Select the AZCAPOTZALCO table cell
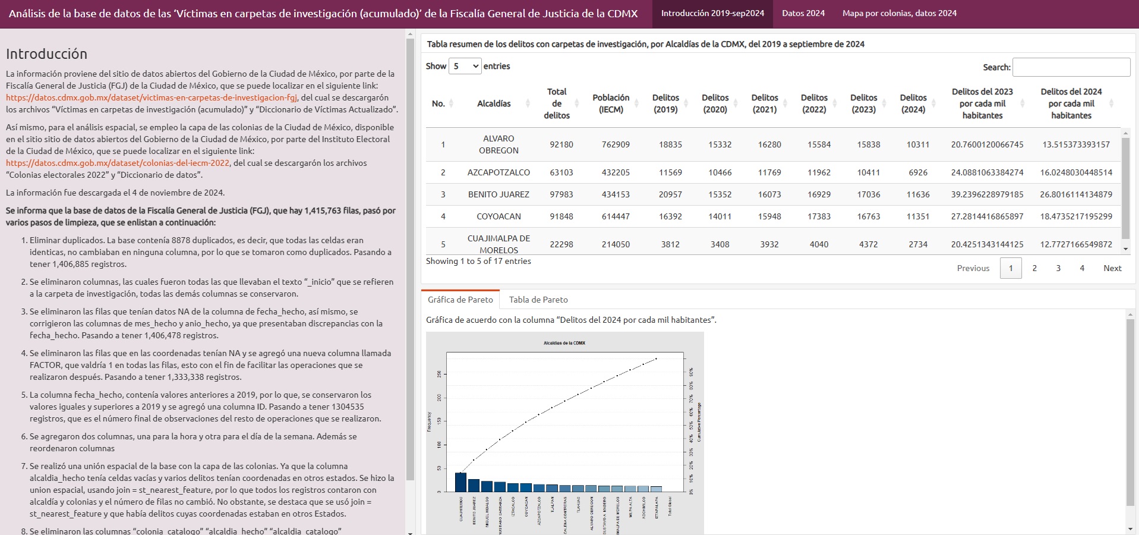Screen dimensions: 1139x535 (498, 172)
